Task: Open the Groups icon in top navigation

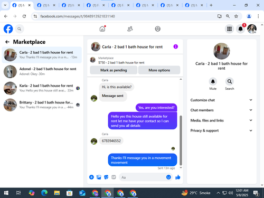Action: (158, 29)
